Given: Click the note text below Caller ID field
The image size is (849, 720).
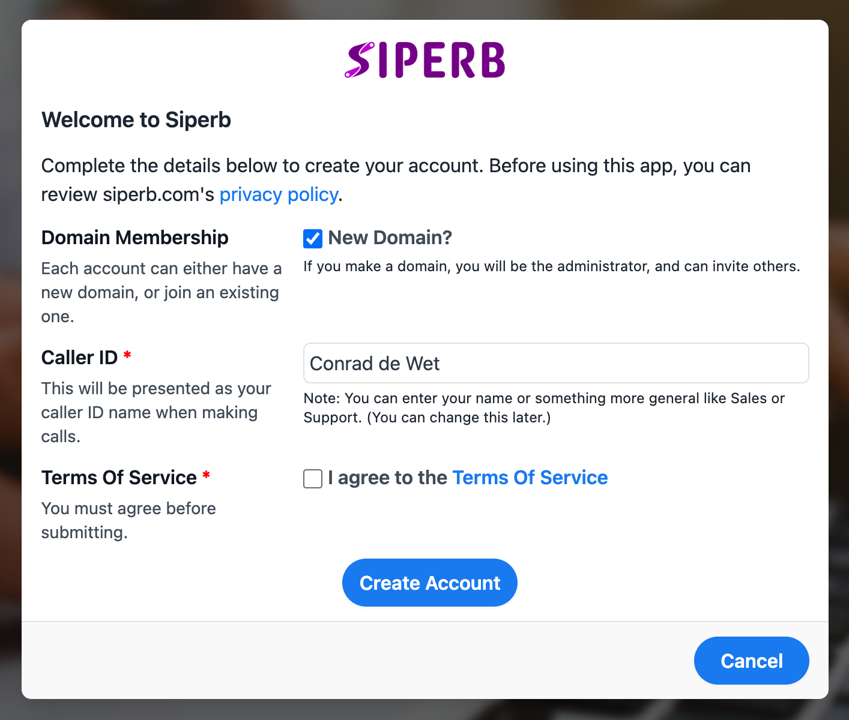Looking at the screenshot, I should [x=543, y=408].
